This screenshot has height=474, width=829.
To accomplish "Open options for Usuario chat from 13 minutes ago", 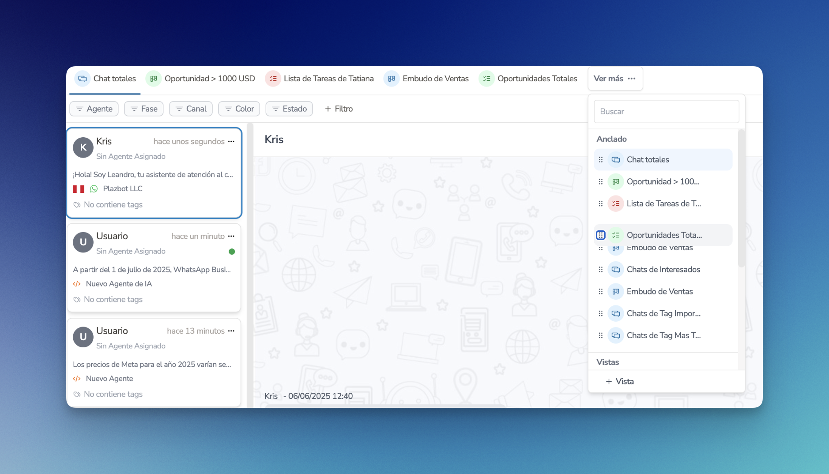I will click(x=231, y=331).
